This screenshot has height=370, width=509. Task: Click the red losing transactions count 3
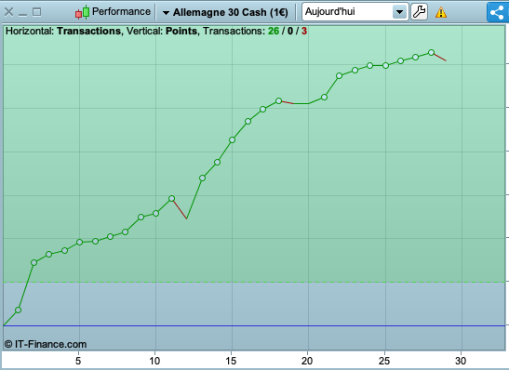[x=304, y=31]
